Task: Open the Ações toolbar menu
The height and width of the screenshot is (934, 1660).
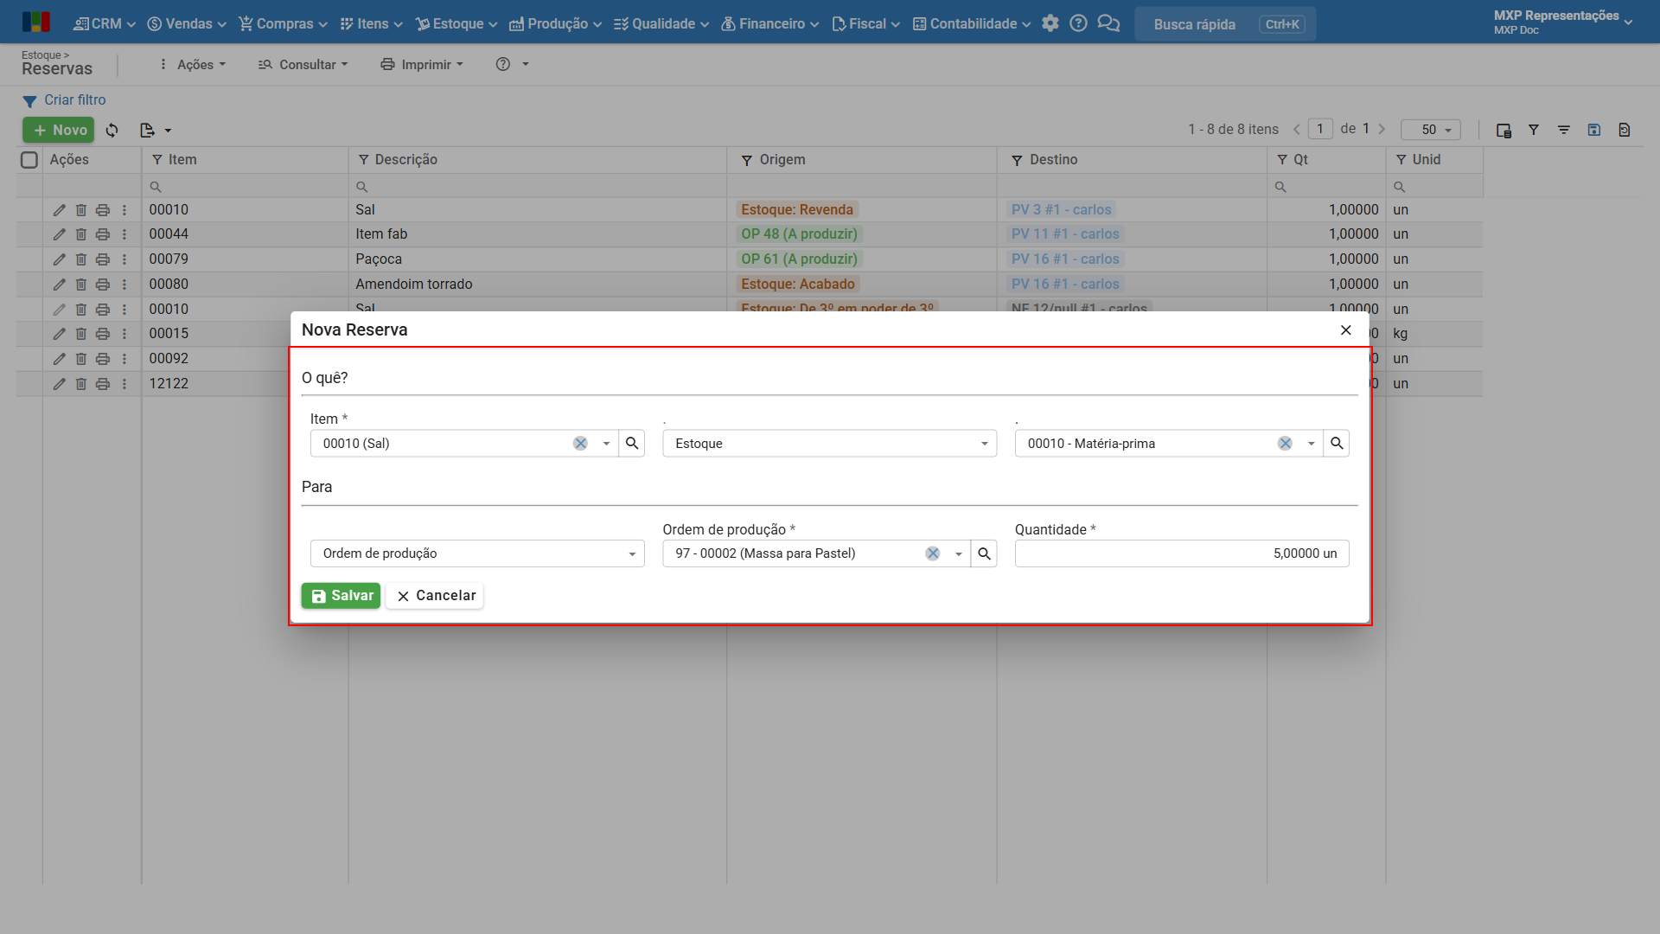Action: 192,65
